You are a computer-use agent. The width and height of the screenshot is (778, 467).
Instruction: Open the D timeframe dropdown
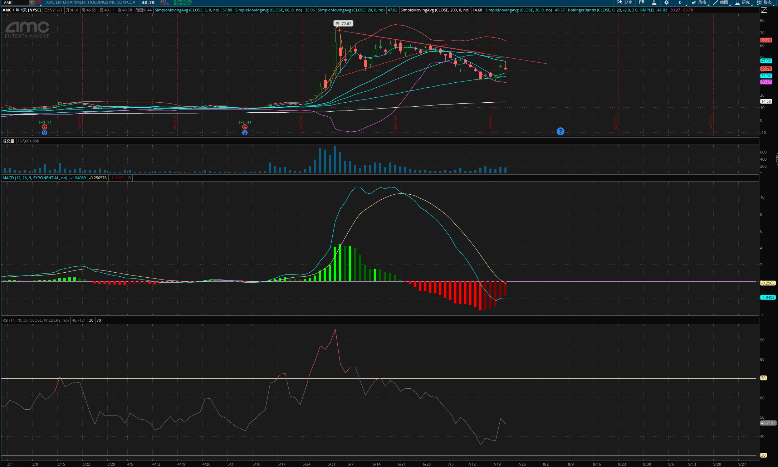tap(680, 3)
